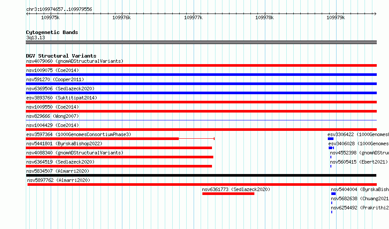Select the black nsv5834507 variant bar
Viewport: 389px width, 229px height.
click(201, 175)
